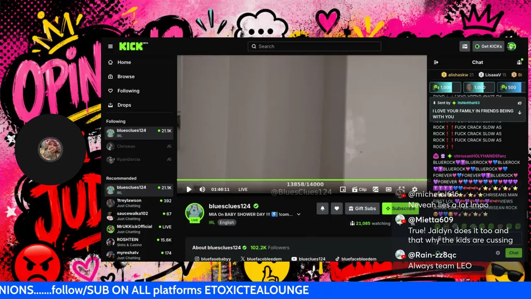Click the bluesclues124 channel avatar
The height and width of the screenshot is (299, 531).
pyautogui.click(x=195, y=212)
